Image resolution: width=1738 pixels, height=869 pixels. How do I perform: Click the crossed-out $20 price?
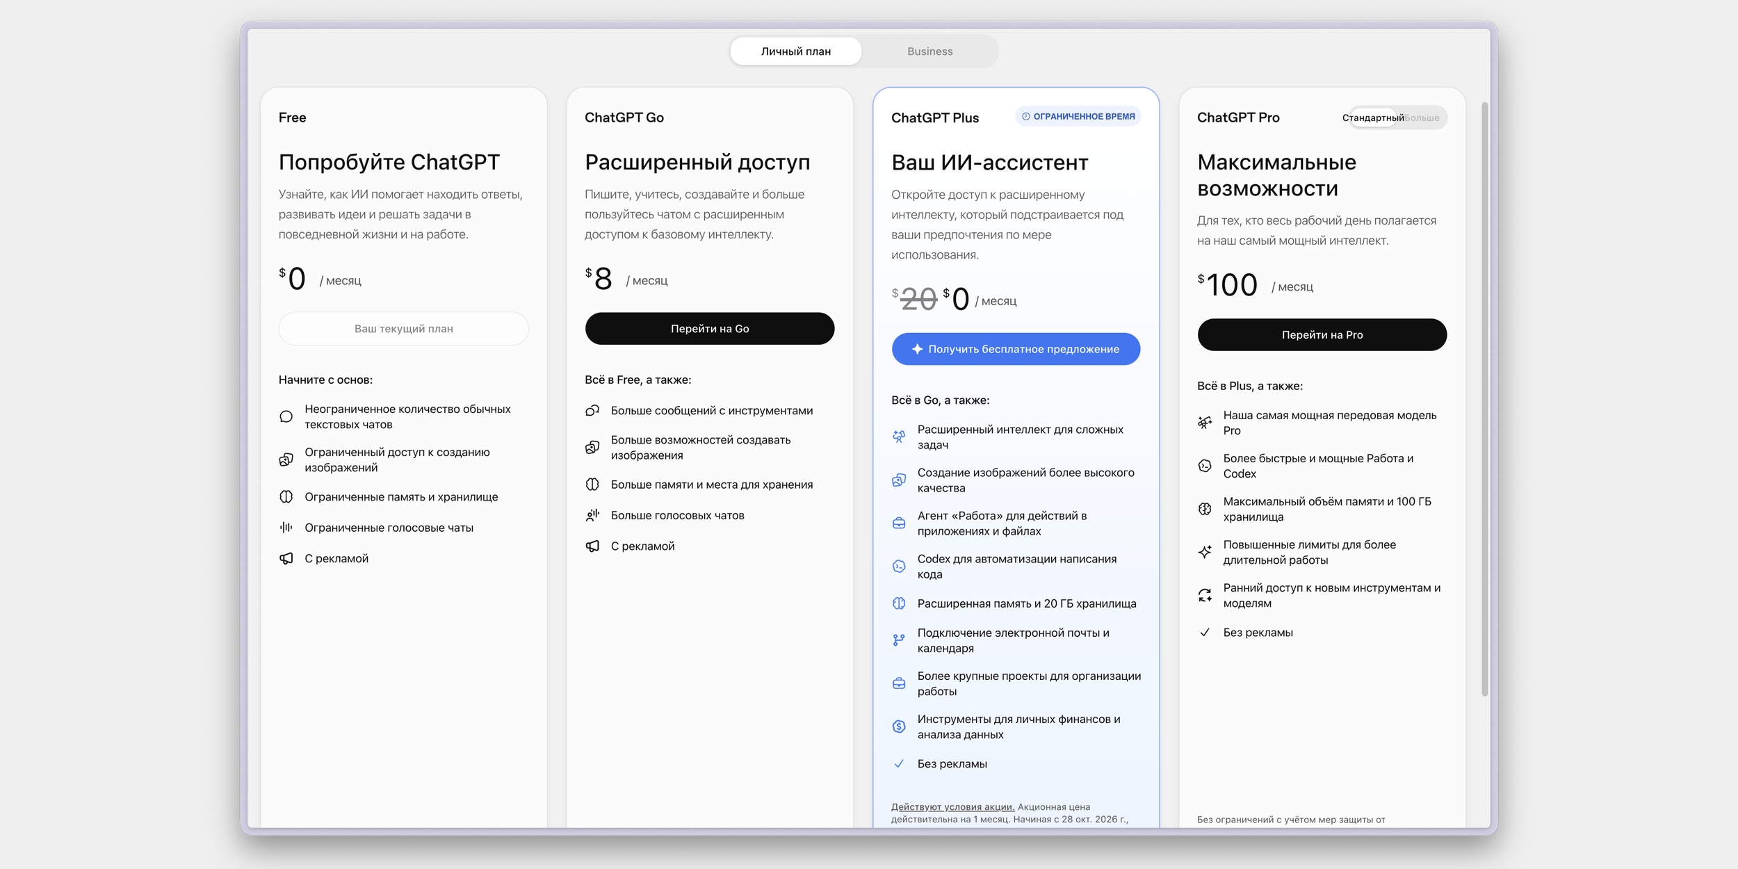[915, 299]
